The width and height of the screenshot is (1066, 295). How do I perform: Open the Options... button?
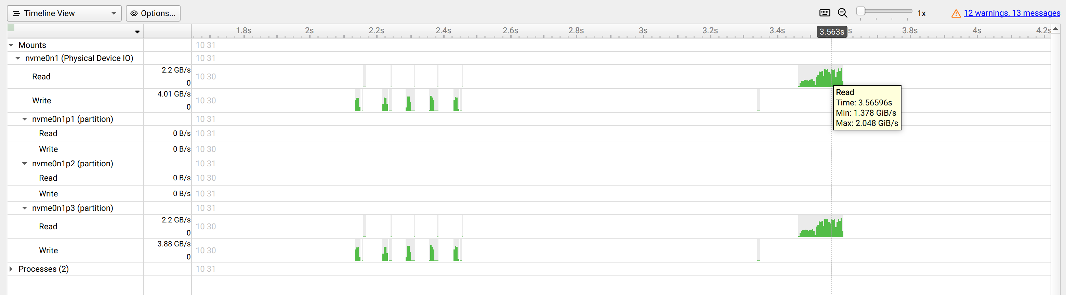click(153, 13)
